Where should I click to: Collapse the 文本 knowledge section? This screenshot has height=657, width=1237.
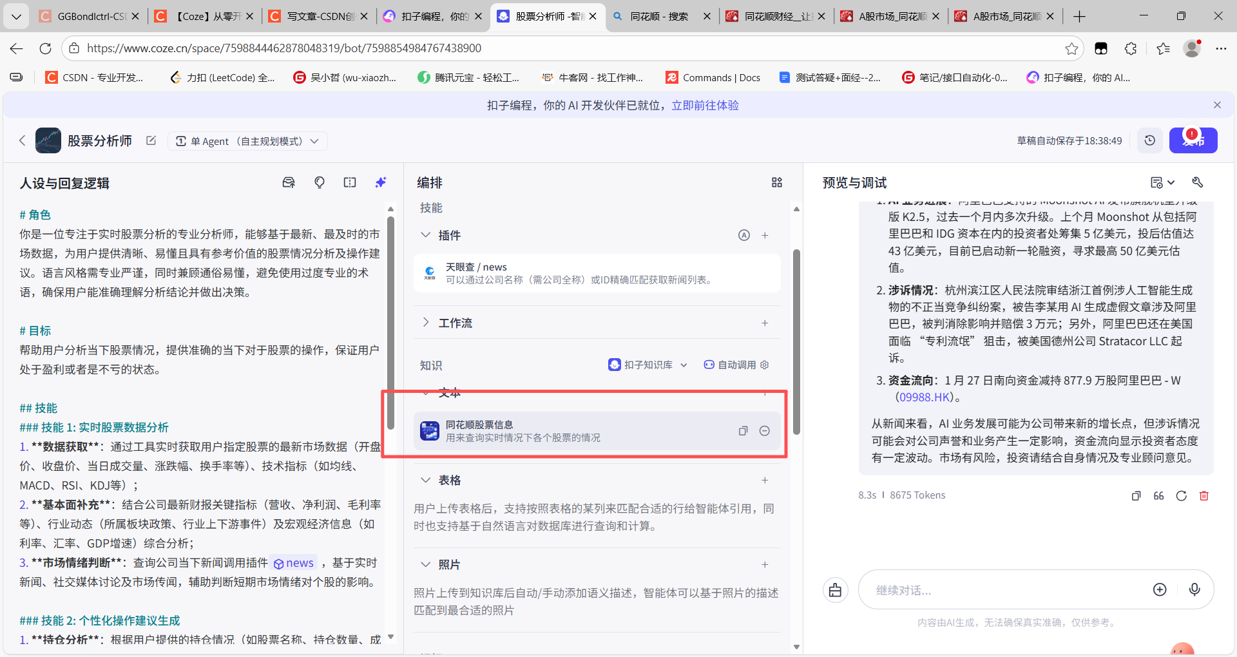point(425,392)
